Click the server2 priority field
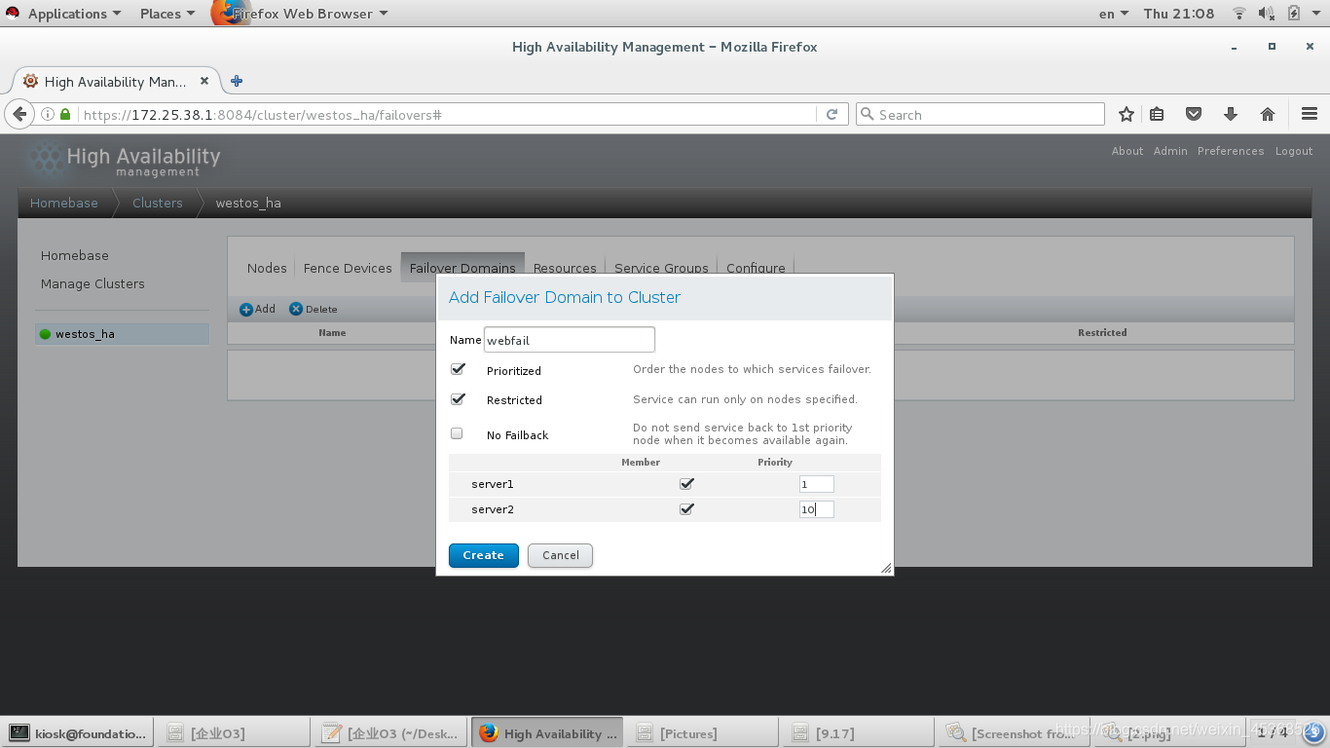This screenshot has height=748, width=1330. point(816,509)
